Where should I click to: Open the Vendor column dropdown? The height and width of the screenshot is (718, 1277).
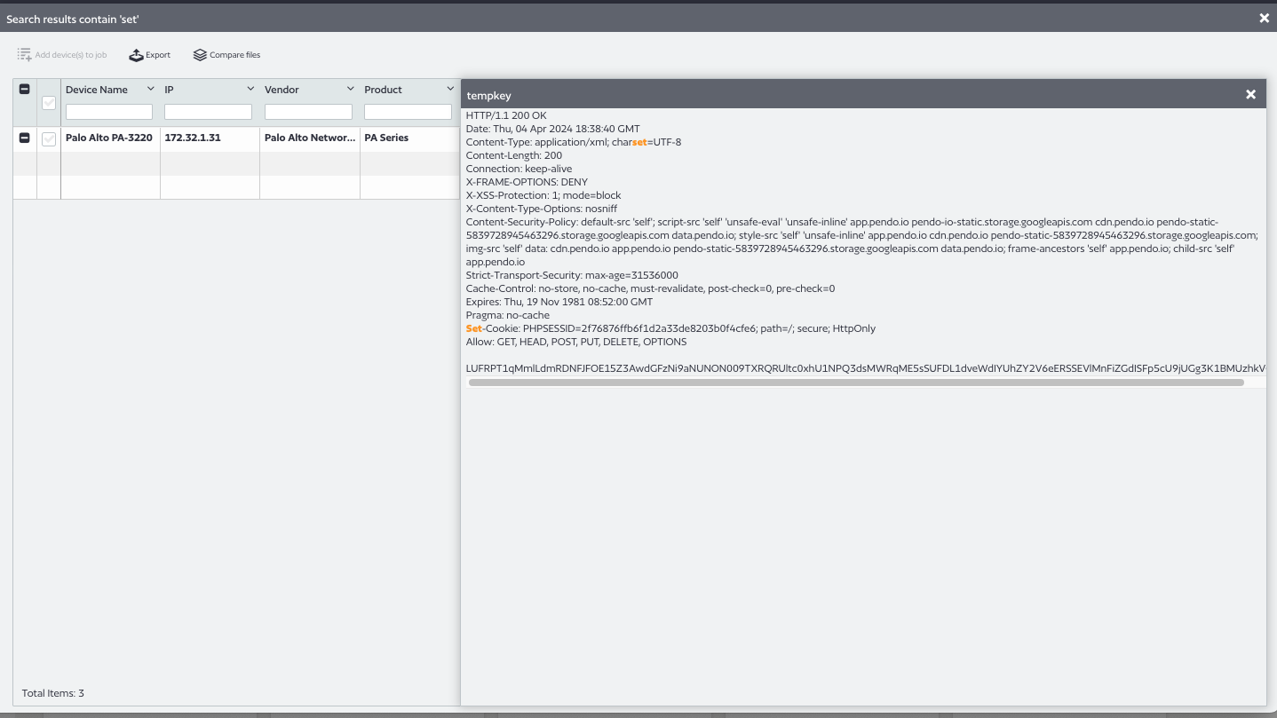coord(350,89)
